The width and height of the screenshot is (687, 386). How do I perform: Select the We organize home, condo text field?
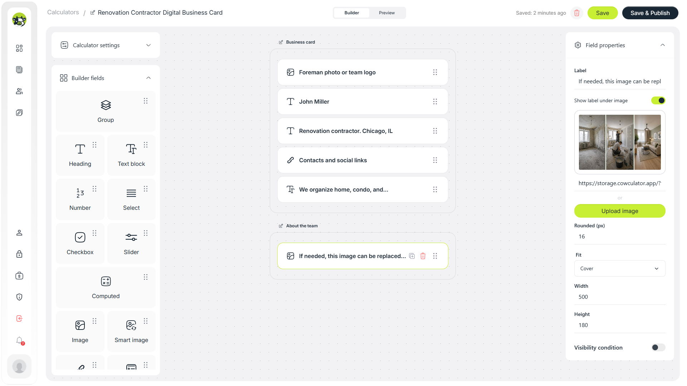coord(363,189)
